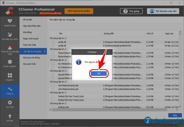Open Khôi phục hệ thống tool
The height and width of the screenshot is (127, 184).
[x=33, y=58]
